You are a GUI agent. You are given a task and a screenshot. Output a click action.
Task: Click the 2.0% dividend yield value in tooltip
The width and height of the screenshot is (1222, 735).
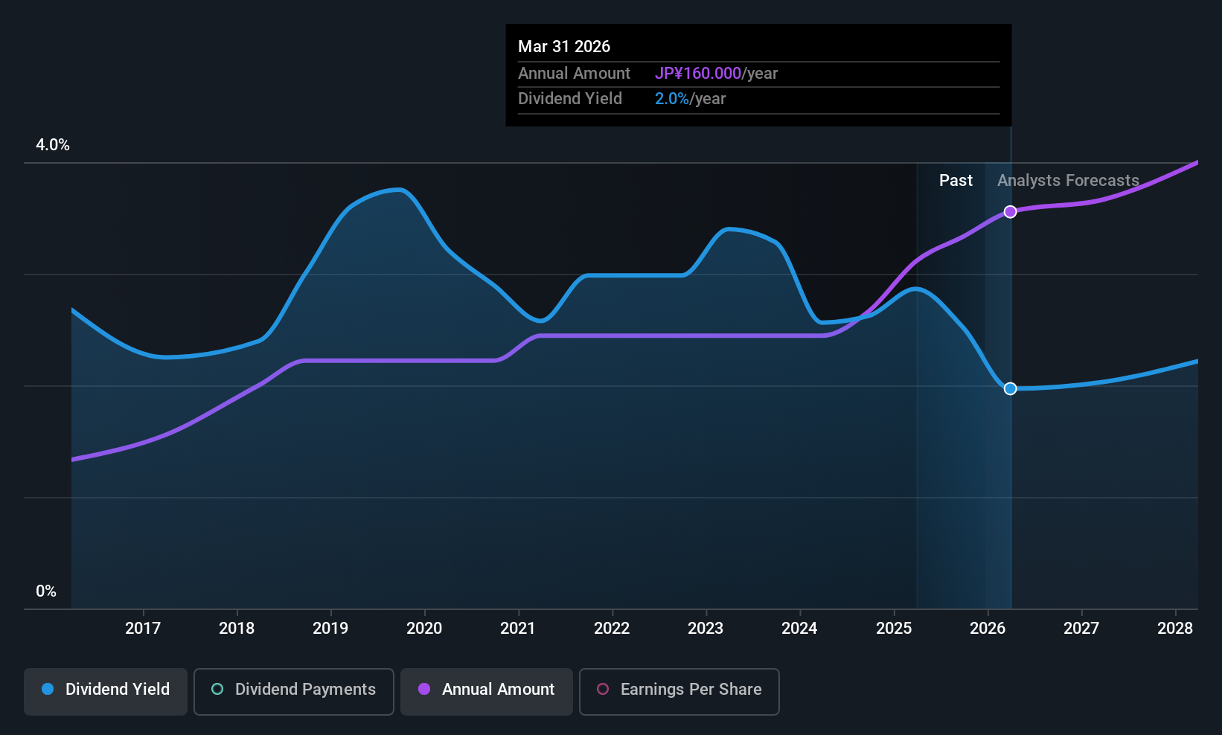[672, 98]
